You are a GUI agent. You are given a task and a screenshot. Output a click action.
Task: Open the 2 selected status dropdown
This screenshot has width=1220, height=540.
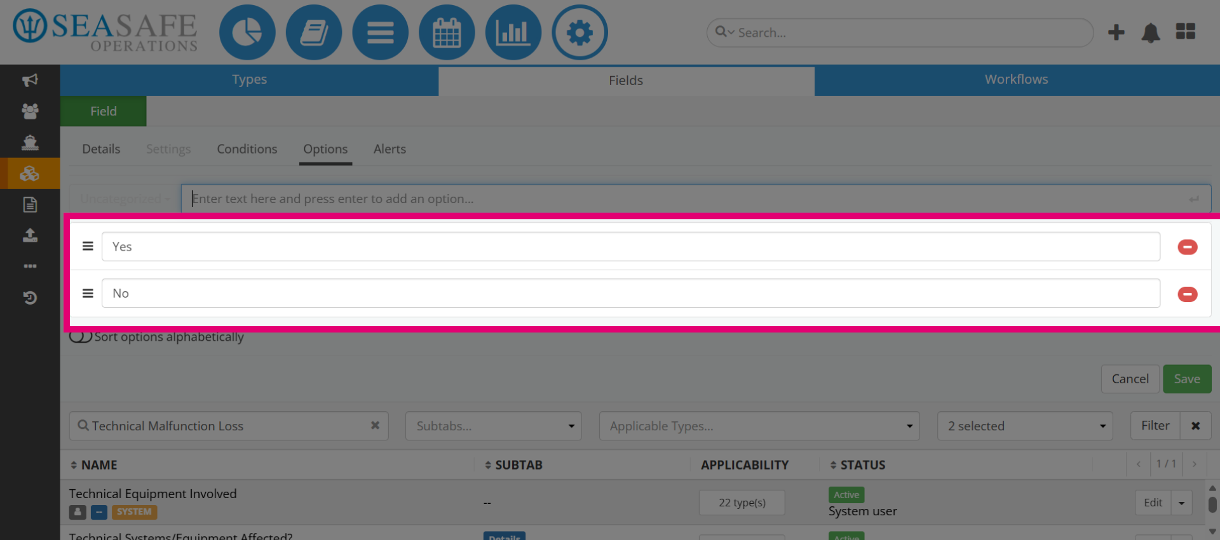tap(1025, 426)
